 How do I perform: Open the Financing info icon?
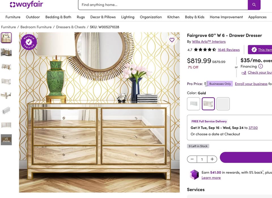261,66
